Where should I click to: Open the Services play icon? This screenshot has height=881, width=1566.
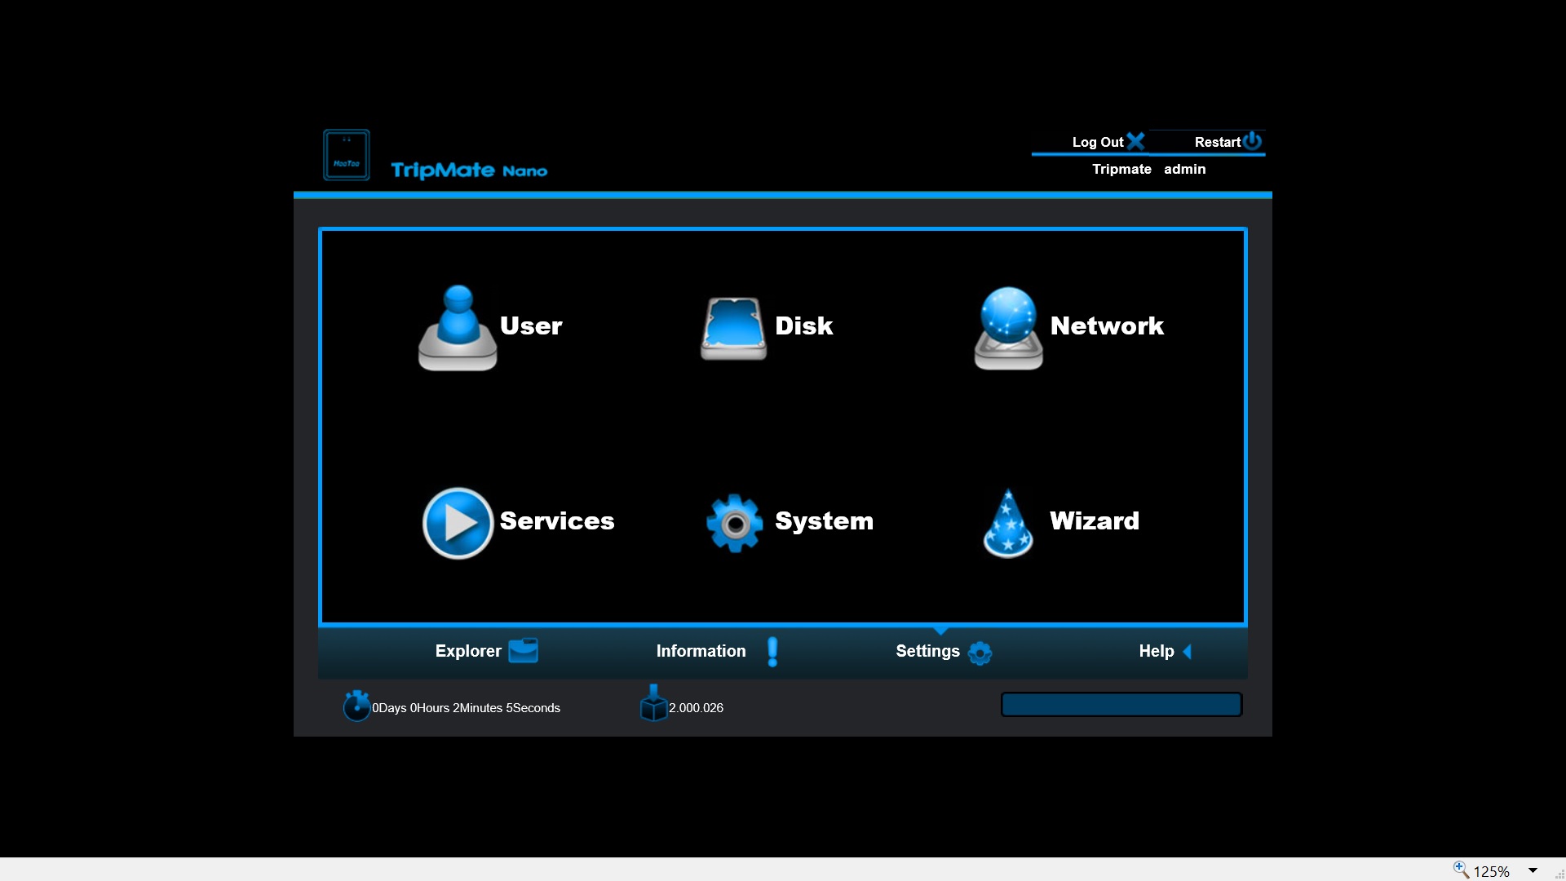tap(458, 523)
